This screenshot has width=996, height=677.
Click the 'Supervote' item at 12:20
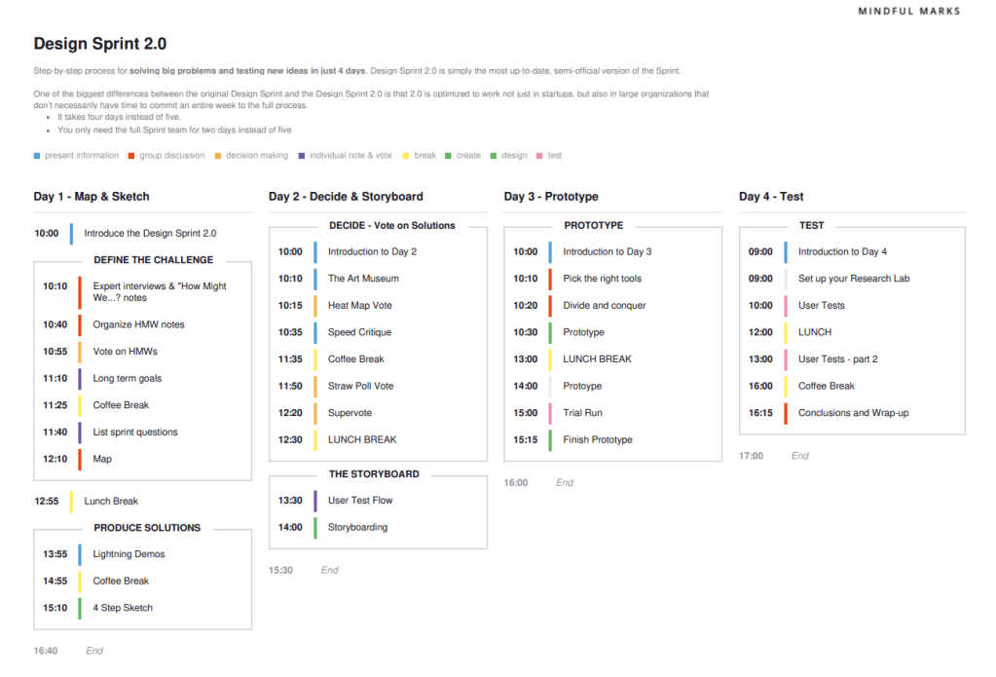point(350,413)
